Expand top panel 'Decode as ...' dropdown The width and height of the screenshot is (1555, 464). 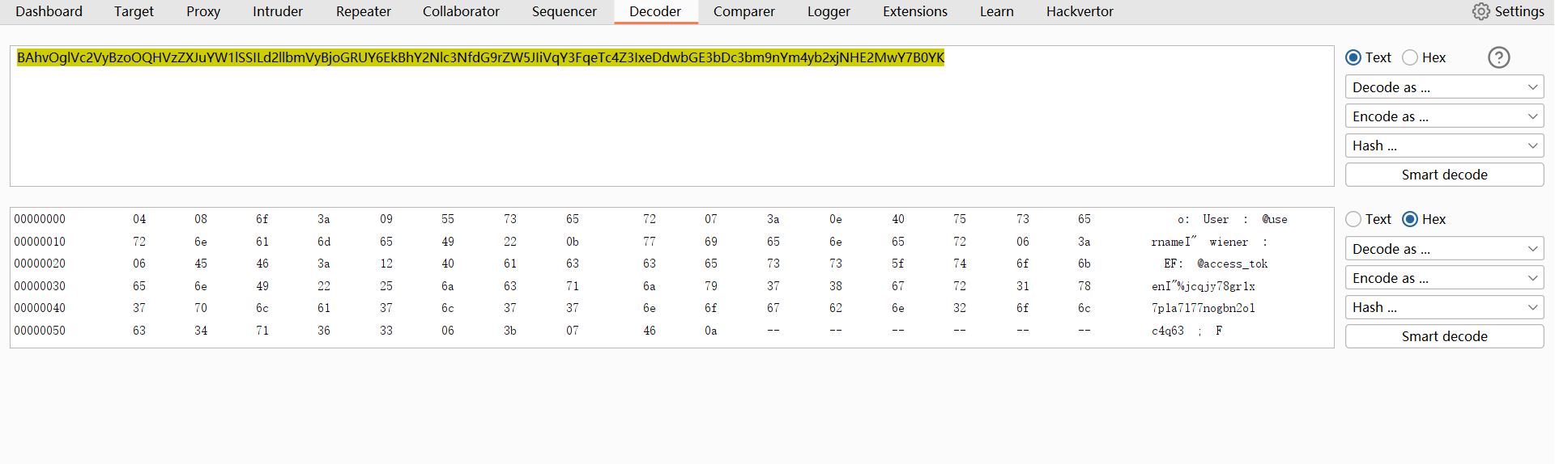pyautogui.click(x=1445, y=87)
